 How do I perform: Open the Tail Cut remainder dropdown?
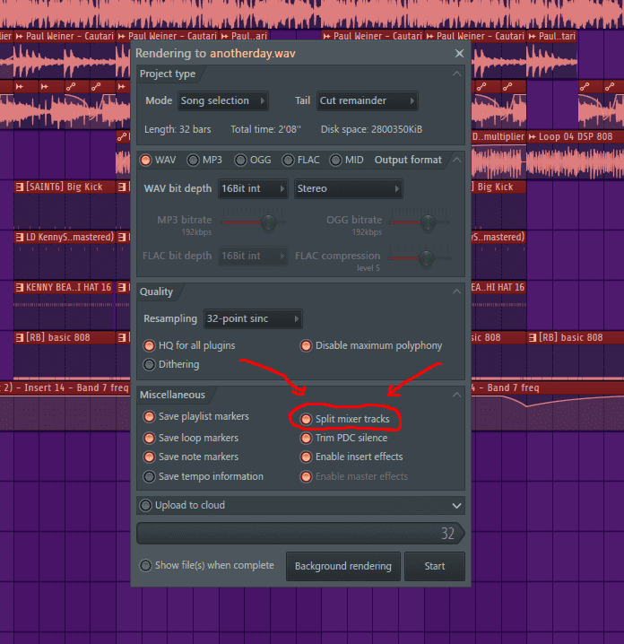(x=367, y=100)
